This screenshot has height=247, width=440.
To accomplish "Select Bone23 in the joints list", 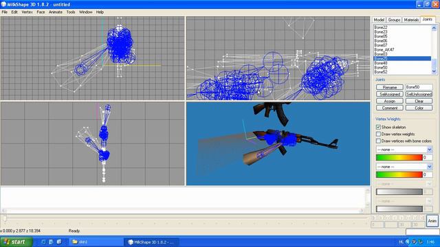I will click(402, 32).
